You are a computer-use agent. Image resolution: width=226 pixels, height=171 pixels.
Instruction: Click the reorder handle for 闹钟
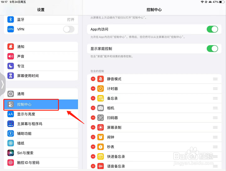[215, 137]
